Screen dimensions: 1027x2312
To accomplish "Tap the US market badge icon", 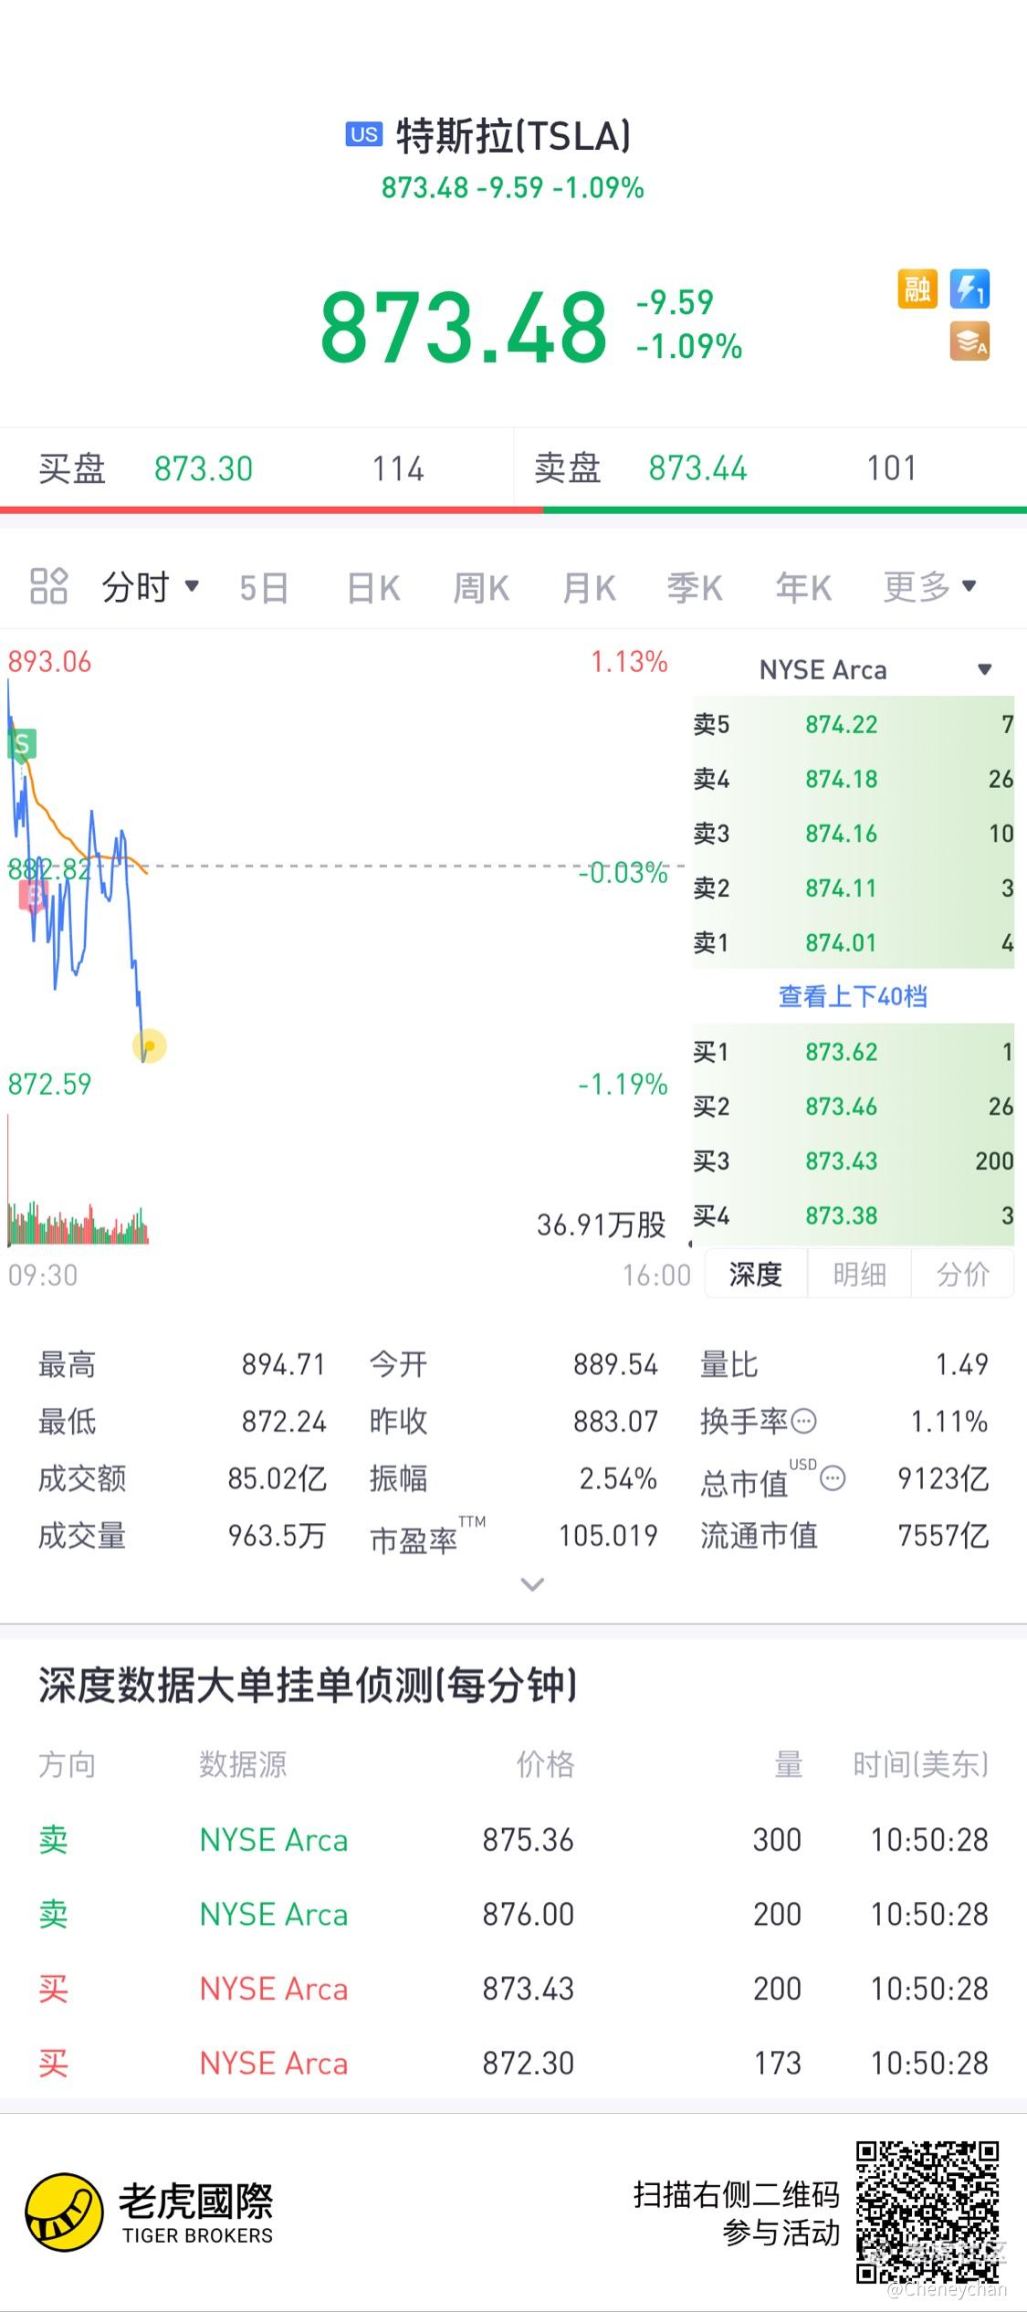I will (x=363, y=135).
